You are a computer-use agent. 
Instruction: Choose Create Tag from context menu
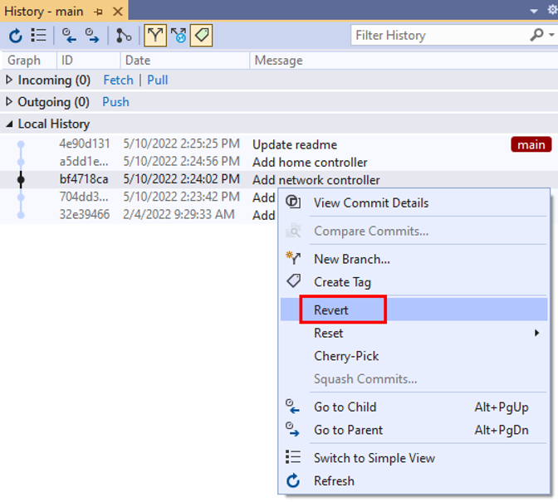[414, 282]
